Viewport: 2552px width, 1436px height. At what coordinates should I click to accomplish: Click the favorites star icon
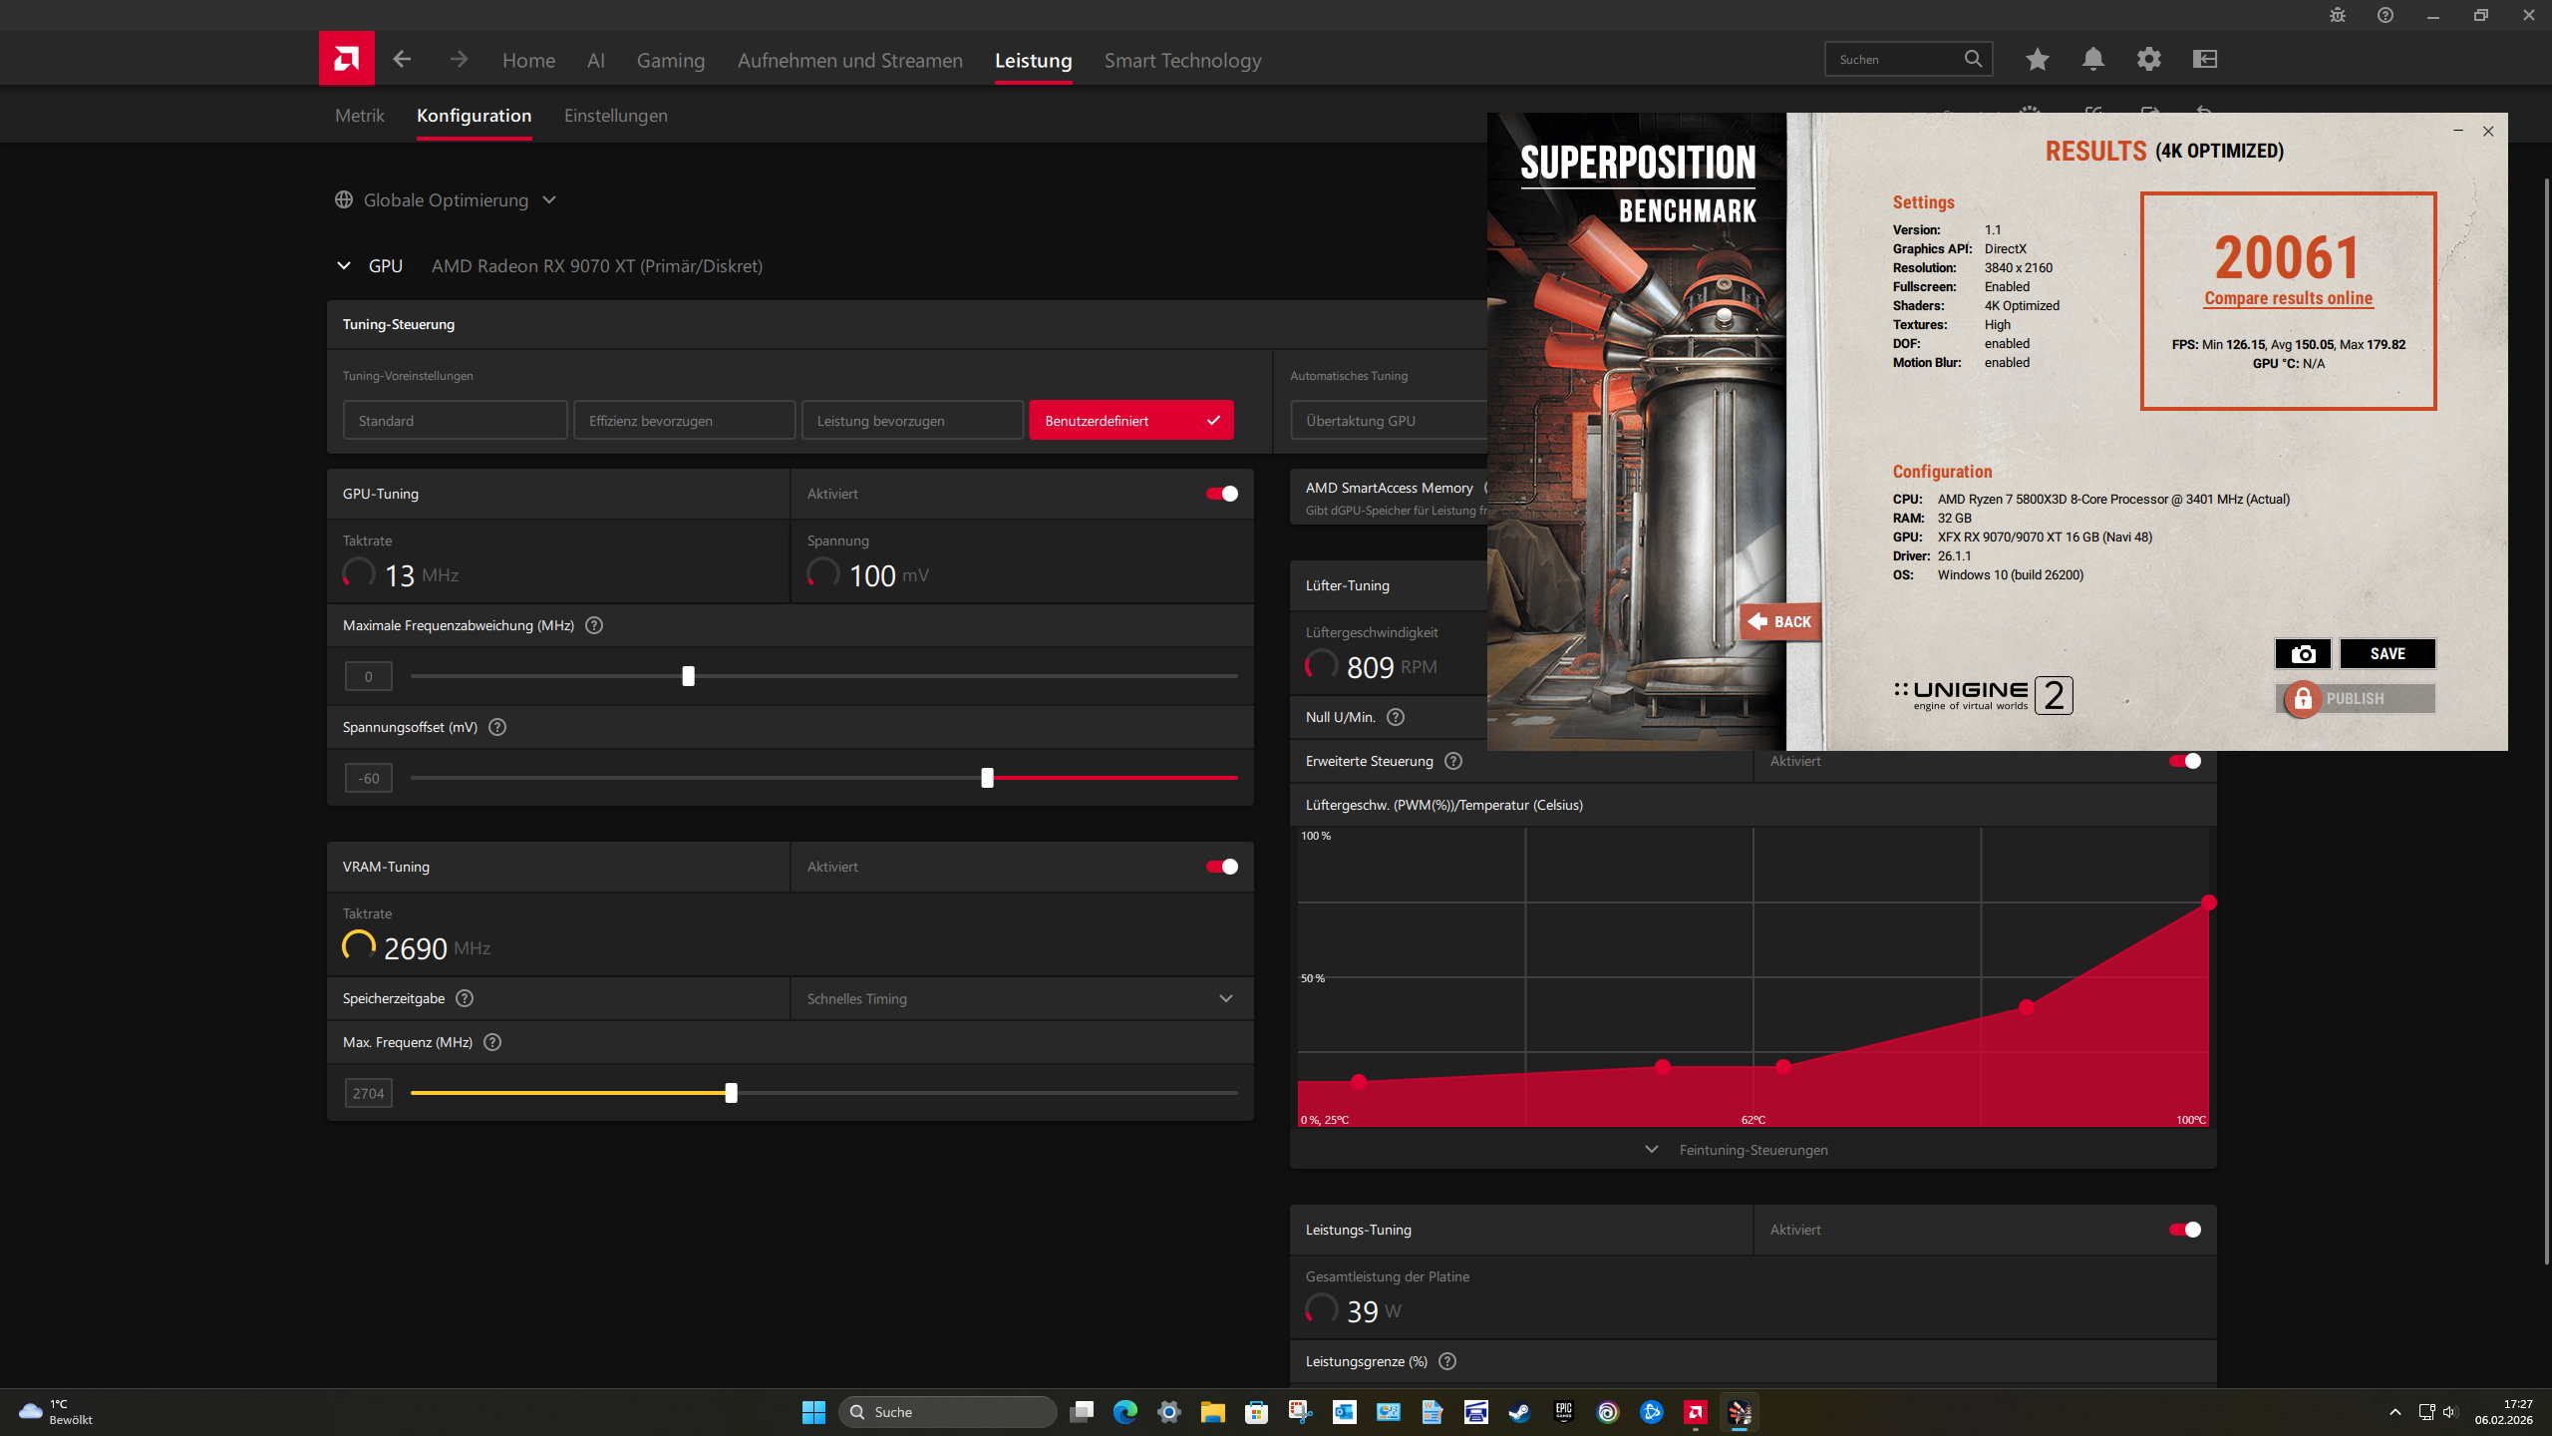[2037, 59]
